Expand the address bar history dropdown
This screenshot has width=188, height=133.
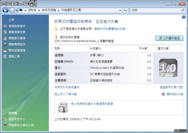tap(120, 10)
